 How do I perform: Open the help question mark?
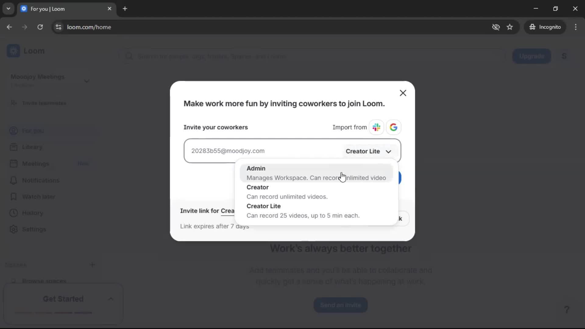point(566,310)
